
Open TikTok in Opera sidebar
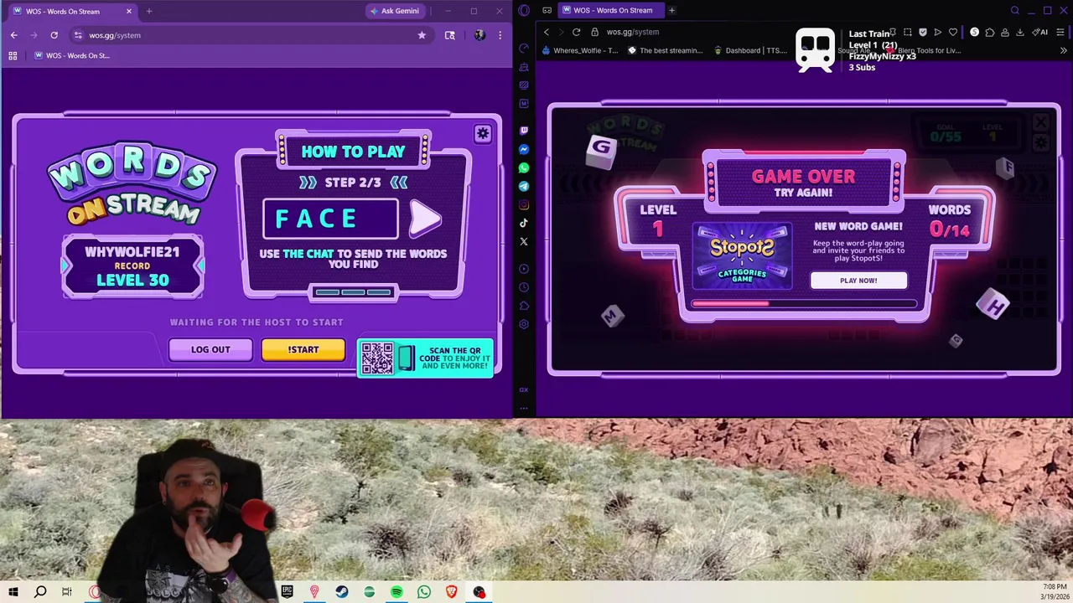pos(524,223)
